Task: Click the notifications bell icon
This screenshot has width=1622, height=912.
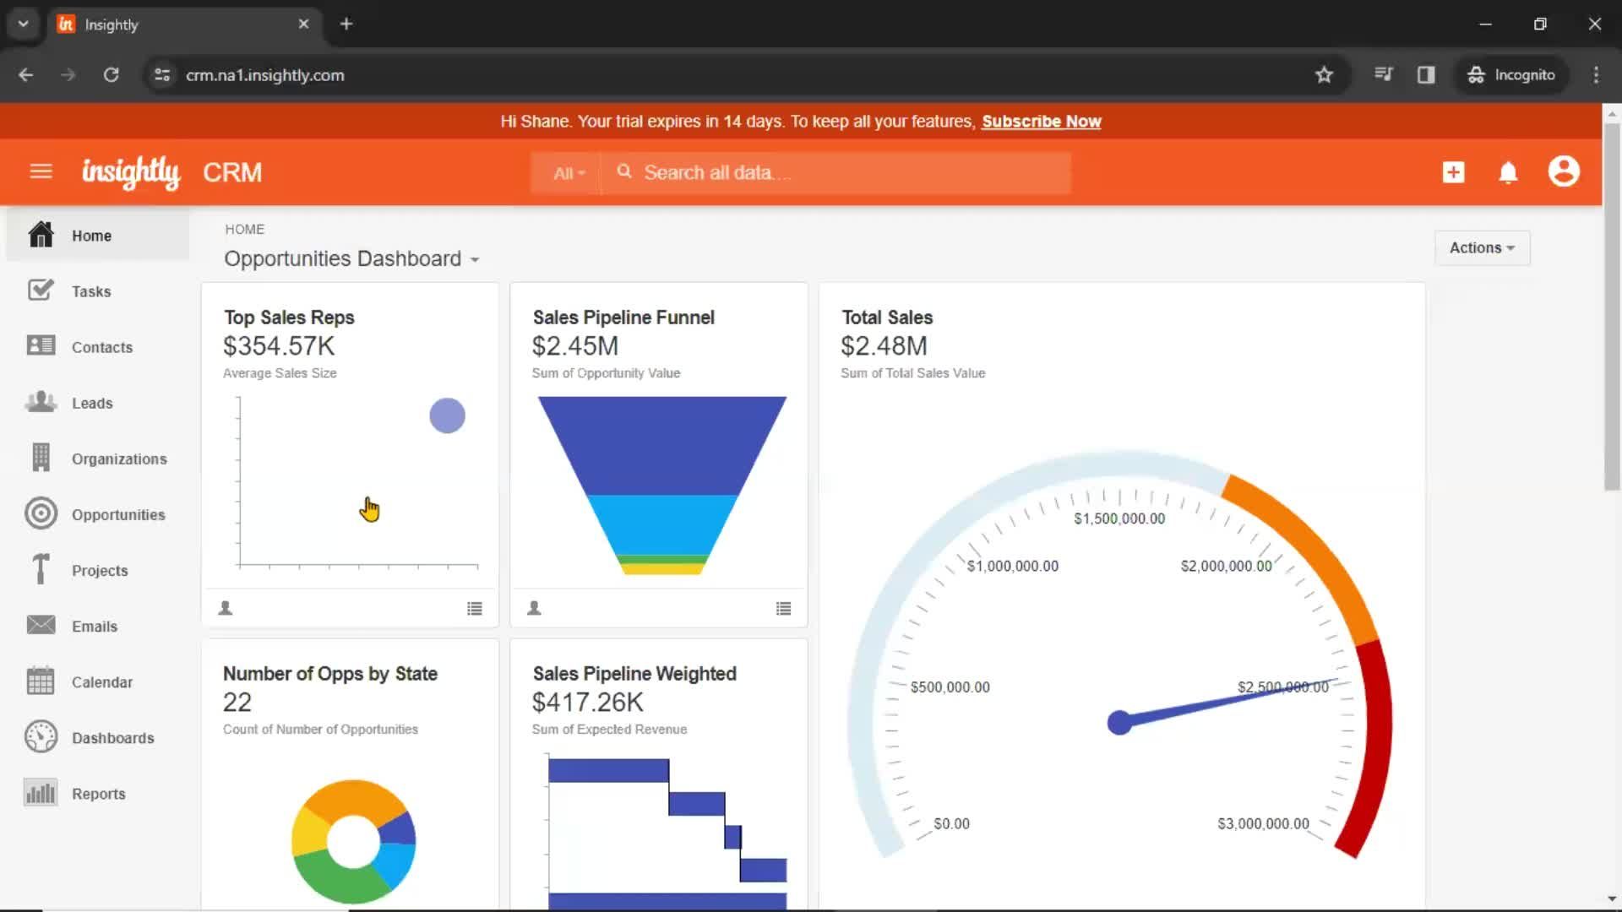Action: pyautogui.click(x=1508, y=172)
